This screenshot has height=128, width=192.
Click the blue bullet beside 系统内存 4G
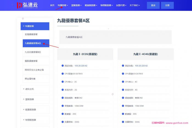point(123,89)
